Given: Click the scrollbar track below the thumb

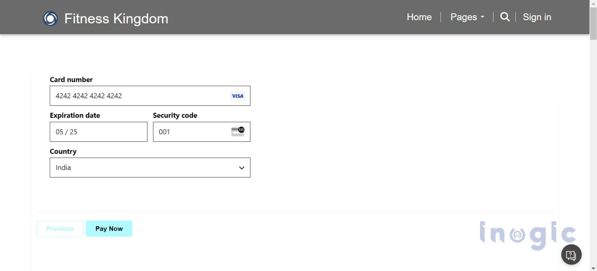Looking at the screenshot, I should (x=592, y=155).
